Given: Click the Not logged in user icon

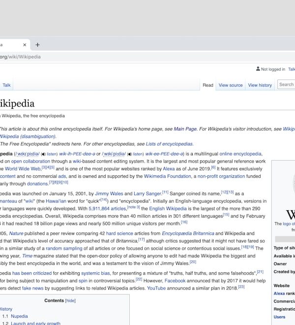Looking at the screenshot, I should click(x=258, y=69).
